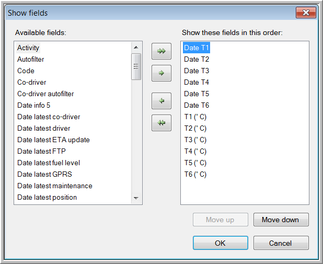This screenshot has height=264, width=323.
Task: Select Activity in Available fields
Action: click(x=28, y=48)
